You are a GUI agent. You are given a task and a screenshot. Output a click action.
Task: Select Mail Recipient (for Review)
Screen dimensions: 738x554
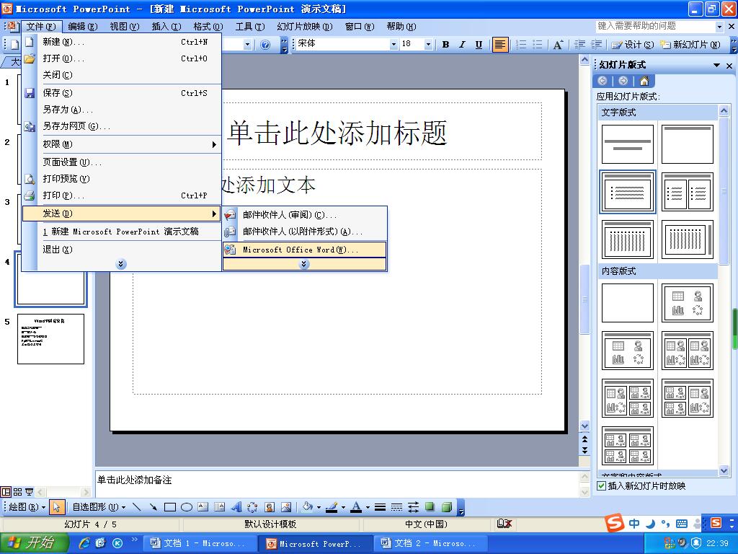[x=304, y=215]
